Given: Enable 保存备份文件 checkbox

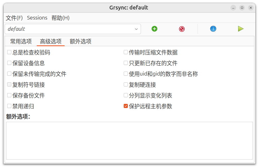Looking at the screenshot, I should point(9,95).
